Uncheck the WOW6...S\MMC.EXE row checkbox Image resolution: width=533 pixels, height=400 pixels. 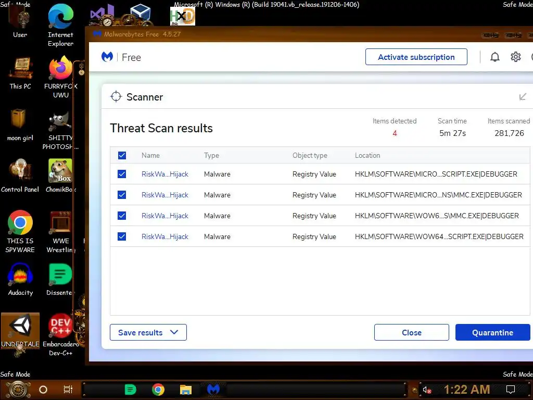click(122, 216)
